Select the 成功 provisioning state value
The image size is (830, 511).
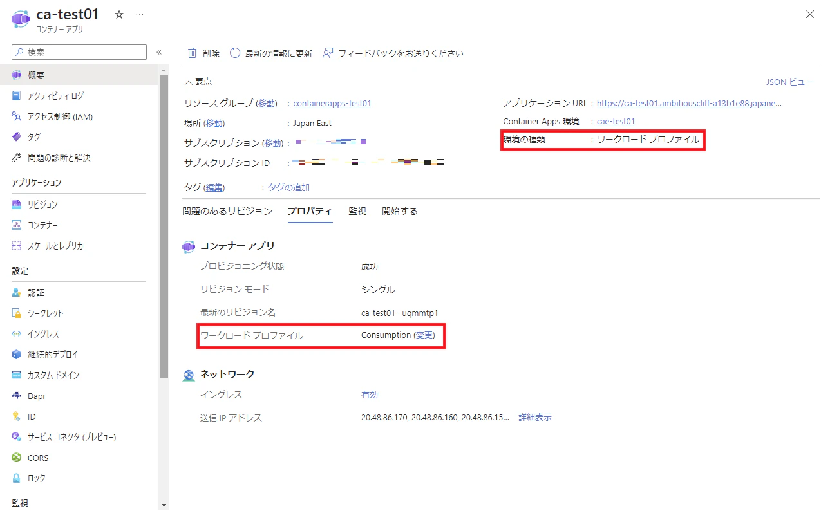pos(370,266)
